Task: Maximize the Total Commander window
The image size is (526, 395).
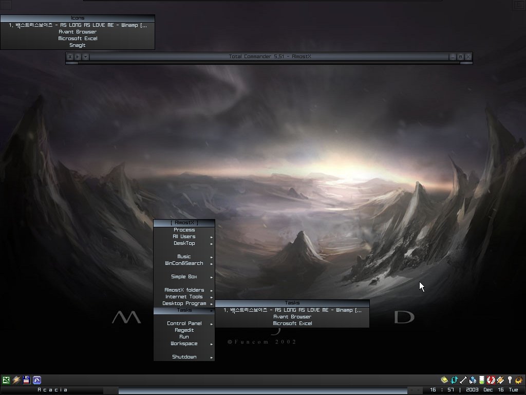Action: 461,57
